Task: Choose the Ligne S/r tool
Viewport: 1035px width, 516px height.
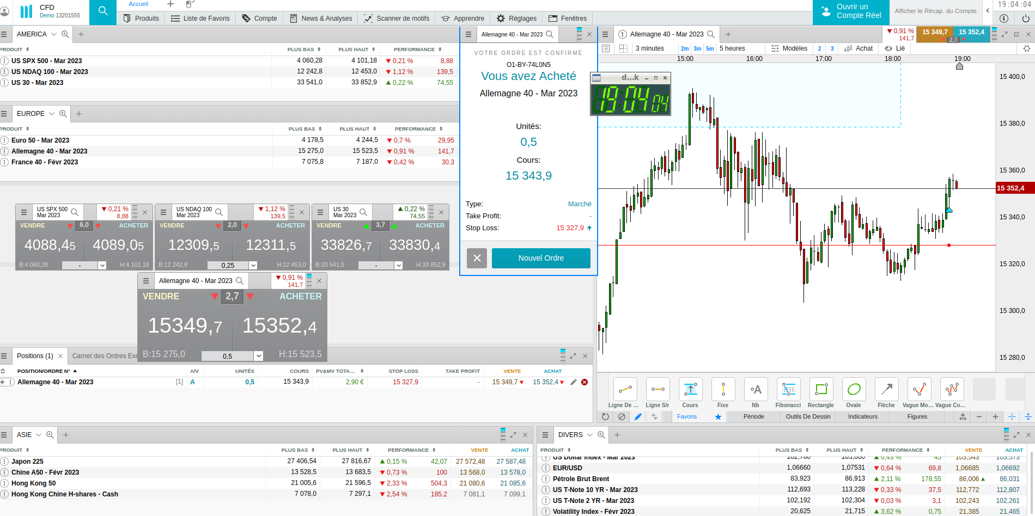Action: pyautogui.click(x=657, y=393)
